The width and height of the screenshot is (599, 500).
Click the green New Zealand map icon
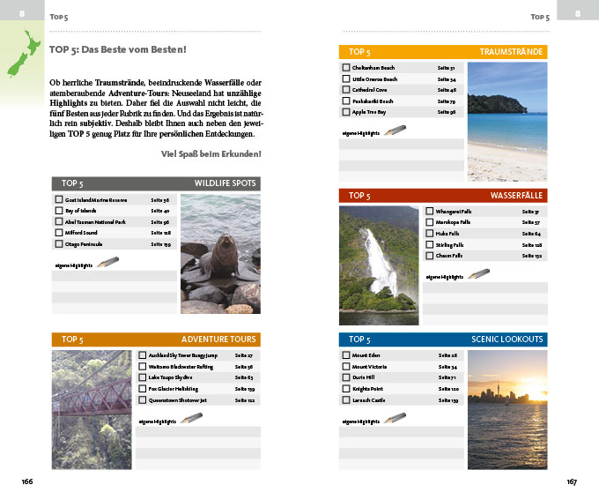(19, 53)
